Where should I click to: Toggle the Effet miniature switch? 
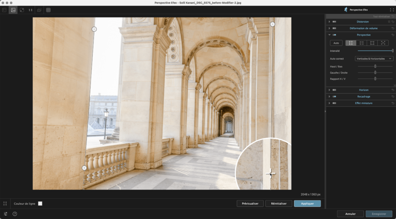point(335,103)
